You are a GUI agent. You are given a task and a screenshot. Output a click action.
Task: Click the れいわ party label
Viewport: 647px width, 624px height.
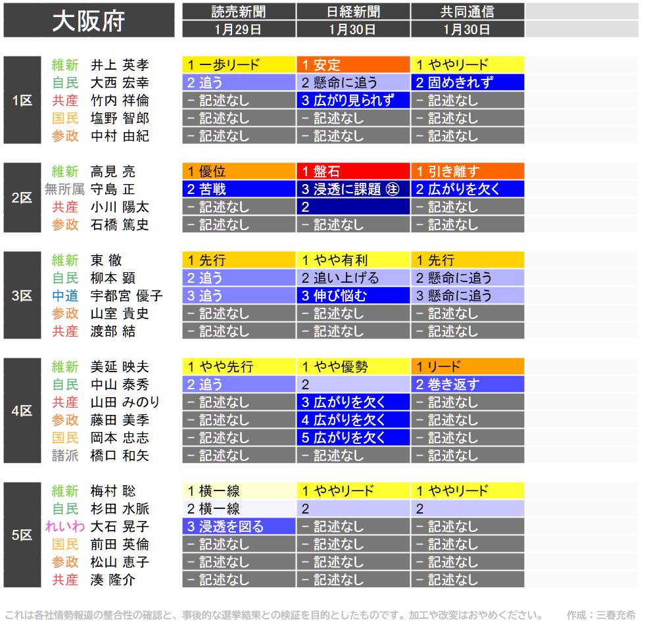pos(64,527)
